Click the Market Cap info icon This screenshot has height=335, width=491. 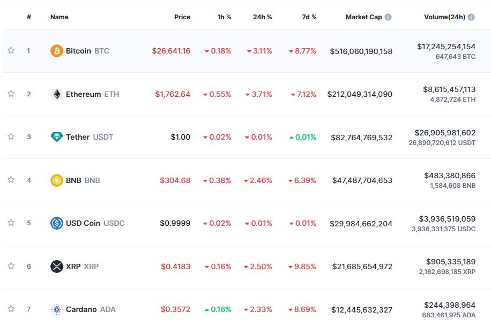(388, 17)
